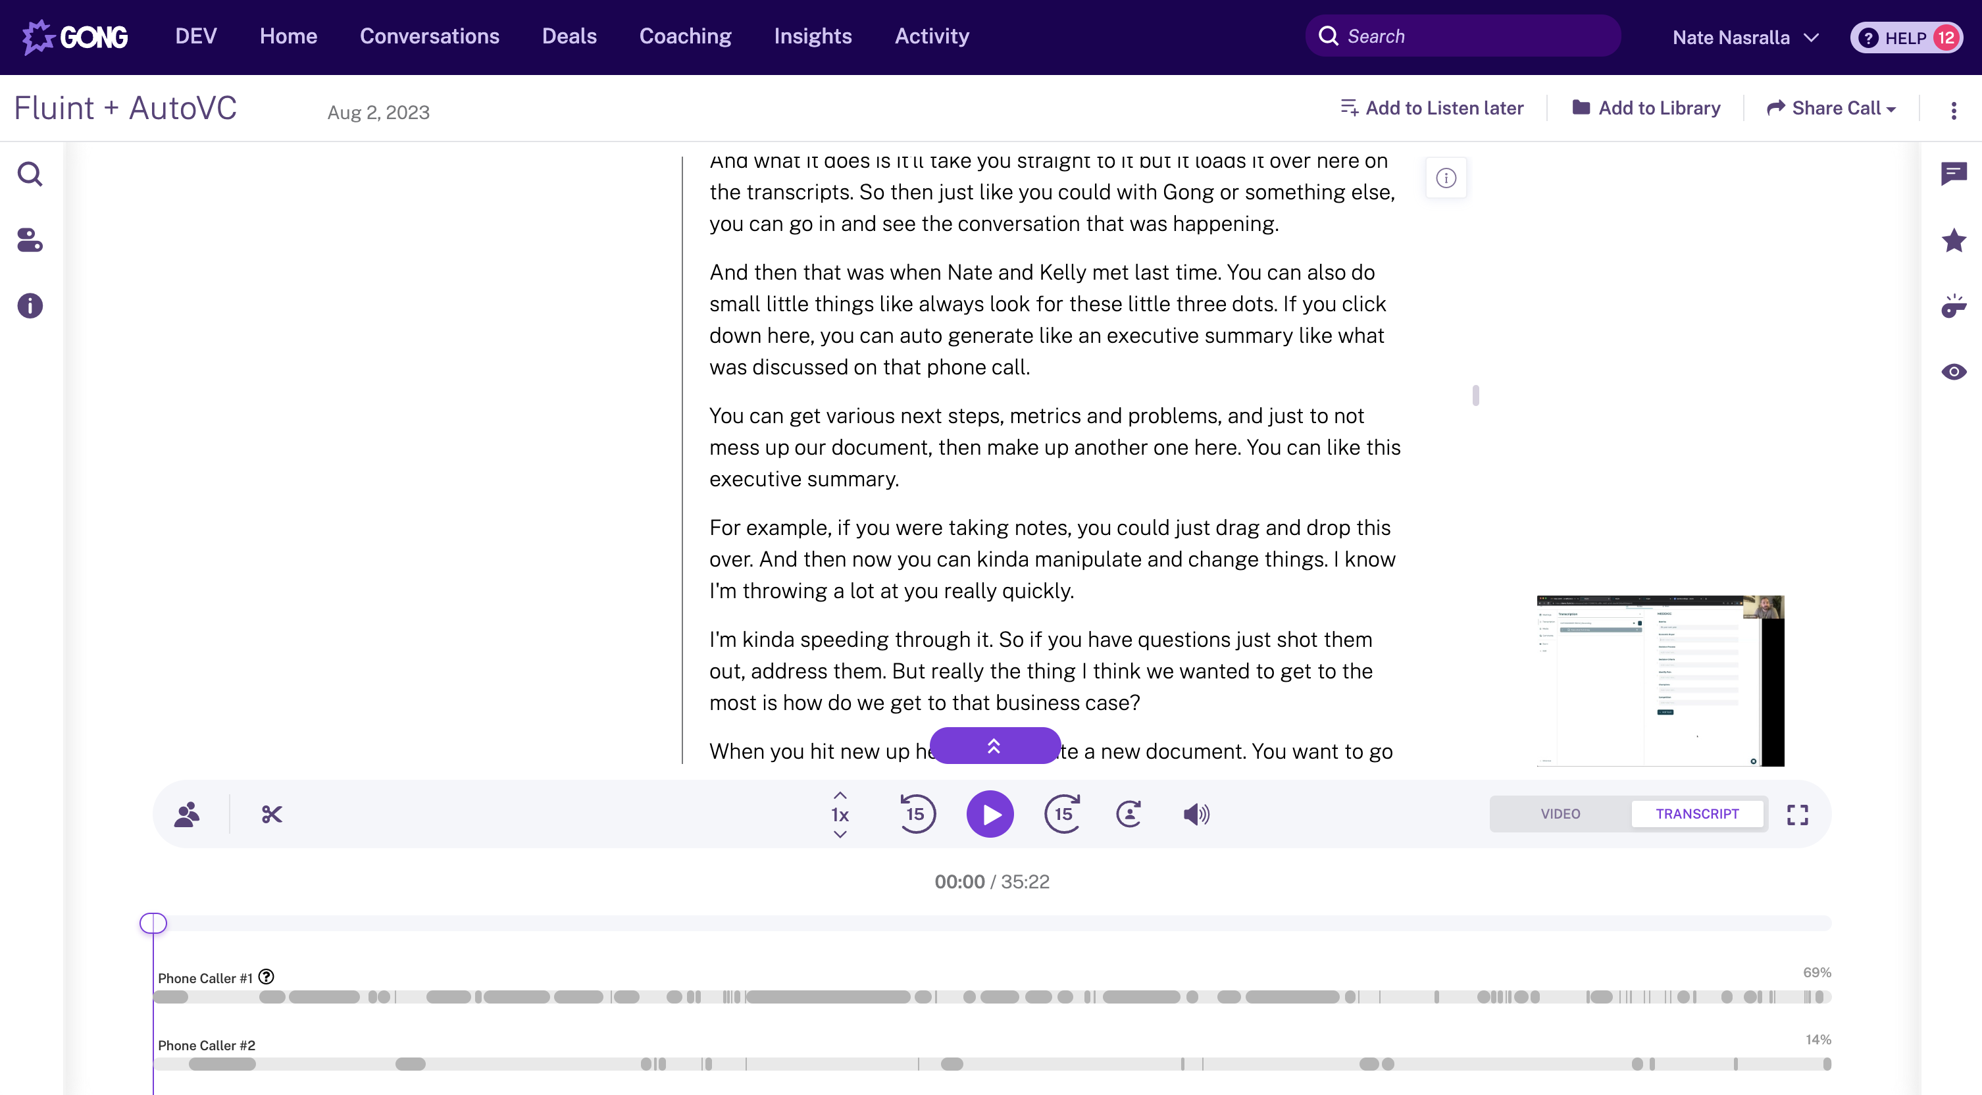Click the volume speaker icon
This screenshot has width=1982, height=1095.
[1196, 814]
